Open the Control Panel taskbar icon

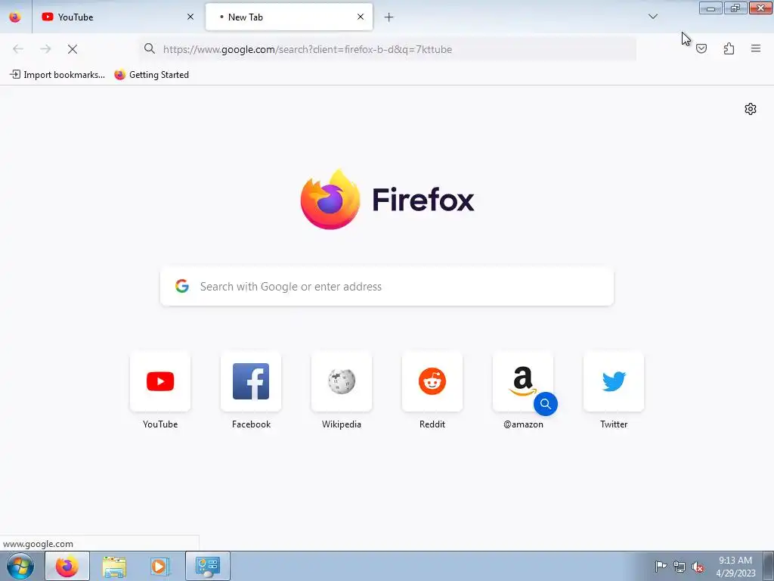[207, 566]
